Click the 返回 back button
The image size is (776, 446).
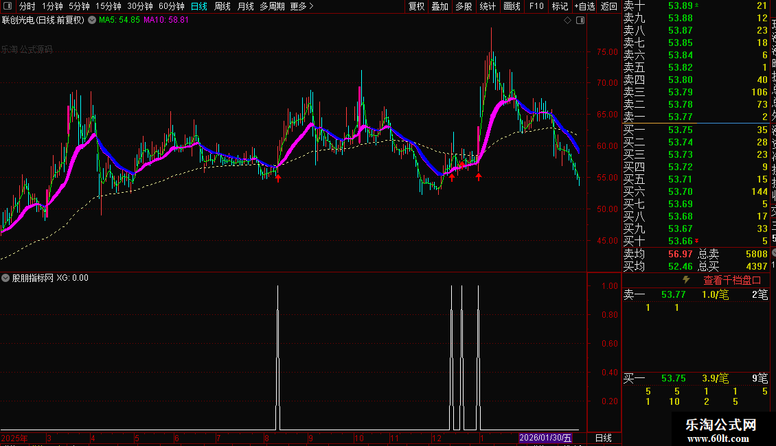coord(608,6)
